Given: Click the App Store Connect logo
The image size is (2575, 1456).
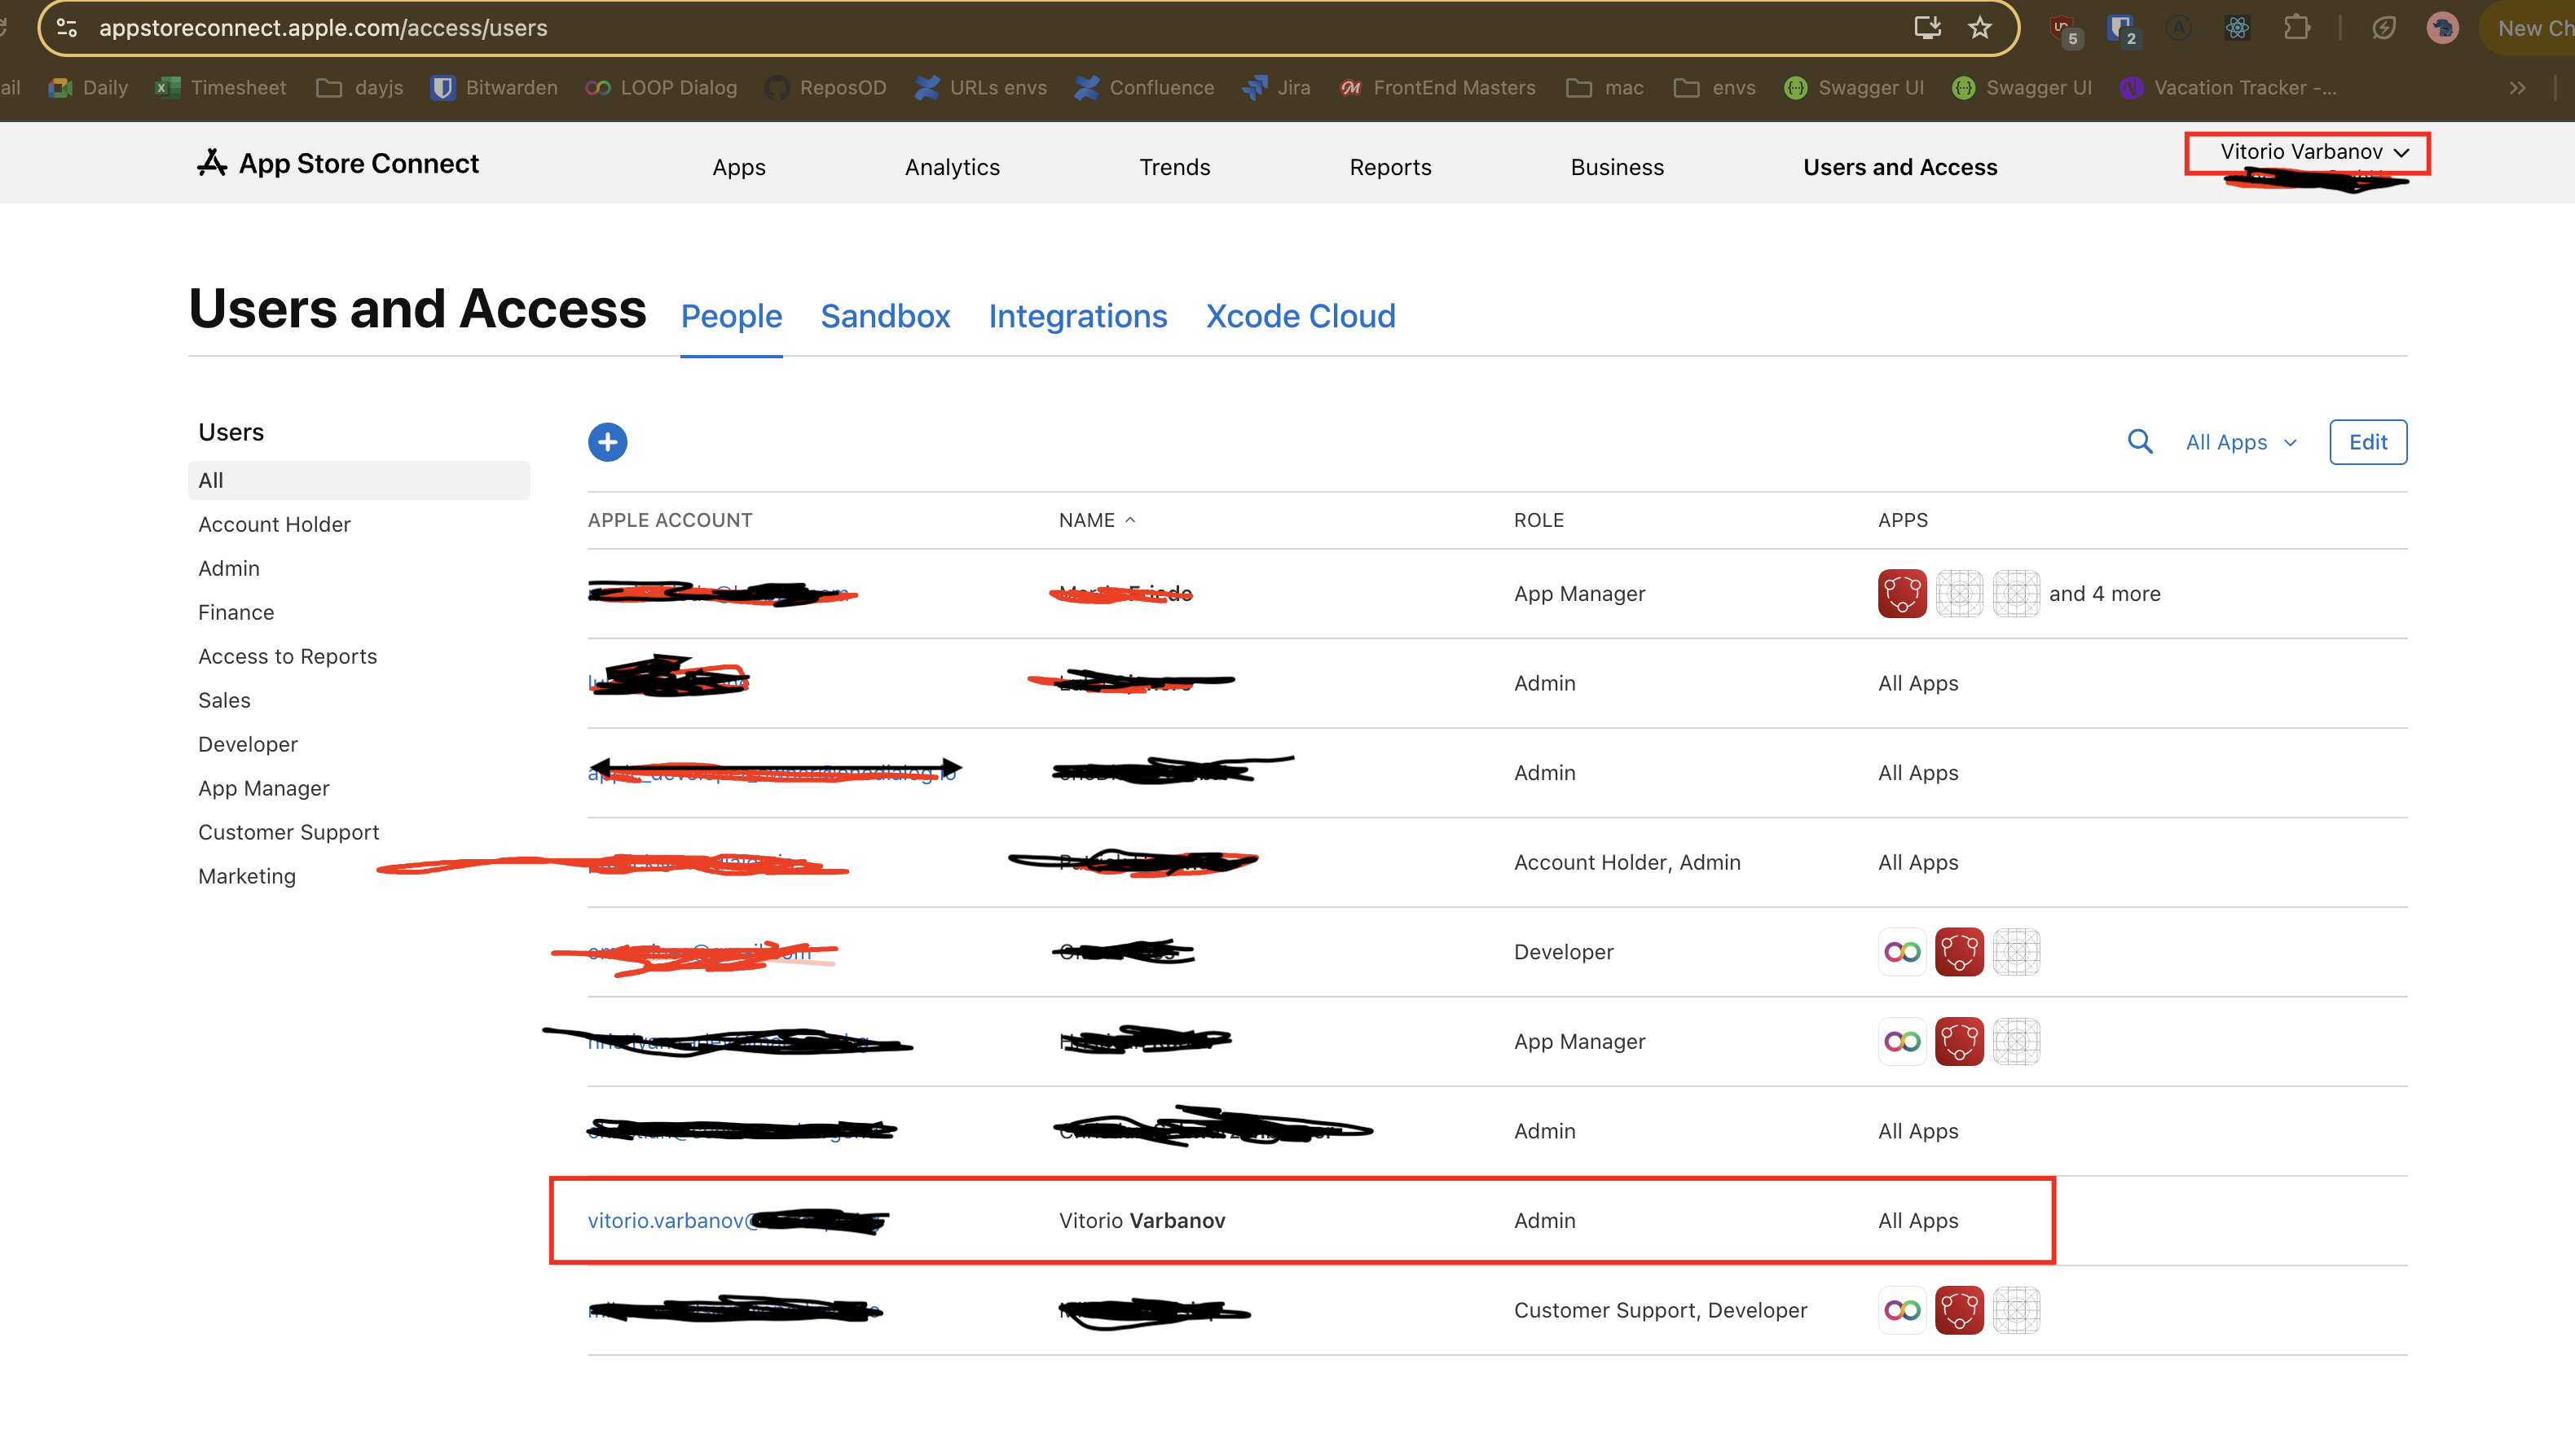Looking at the screenshot, I should pos(337,163).
